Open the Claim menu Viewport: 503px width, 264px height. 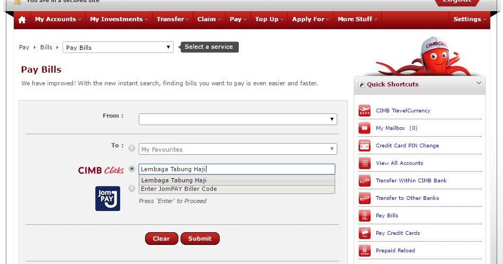click(209, 19)
